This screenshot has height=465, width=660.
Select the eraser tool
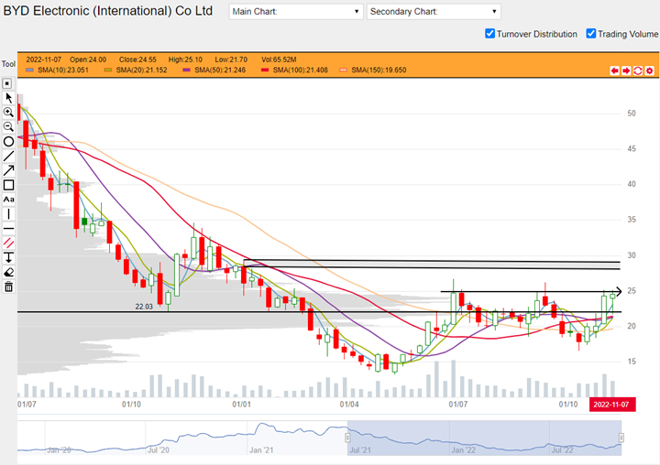(x=8, y=273)
